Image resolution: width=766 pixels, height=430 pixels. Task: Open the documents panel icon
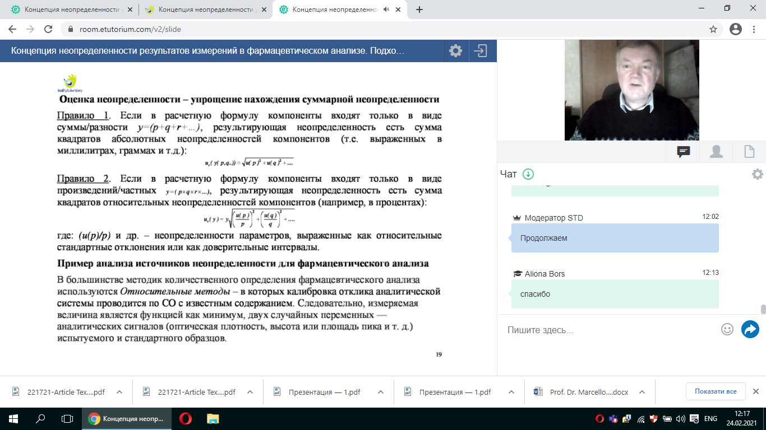749,152
